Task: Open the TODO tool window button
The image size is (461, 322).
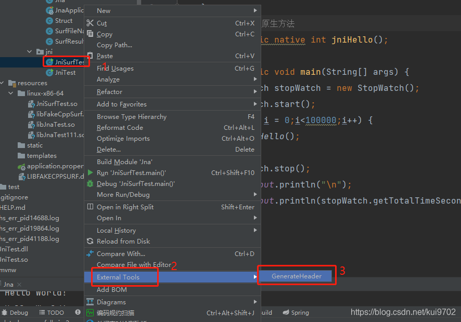Action: [52, 312]
